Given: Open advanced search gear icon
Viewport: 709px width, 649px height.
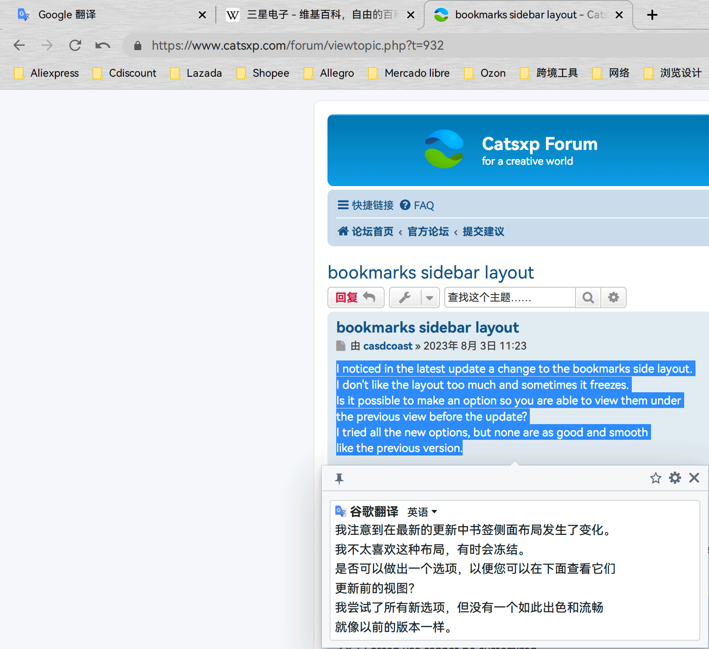Looking at the screenshot, I should 614,298.
